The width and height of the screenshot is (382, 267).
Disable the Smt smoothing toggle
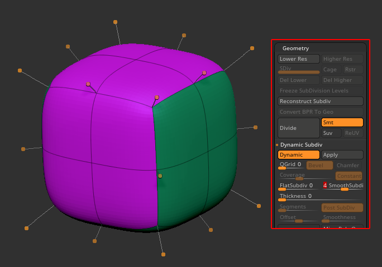click(342, 123)
